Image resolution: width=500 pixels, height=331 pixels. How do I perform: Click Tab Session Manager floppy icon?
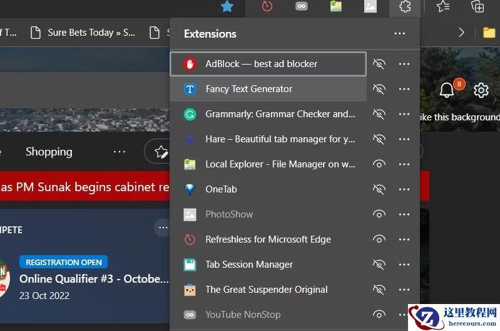tap(190, 265)
